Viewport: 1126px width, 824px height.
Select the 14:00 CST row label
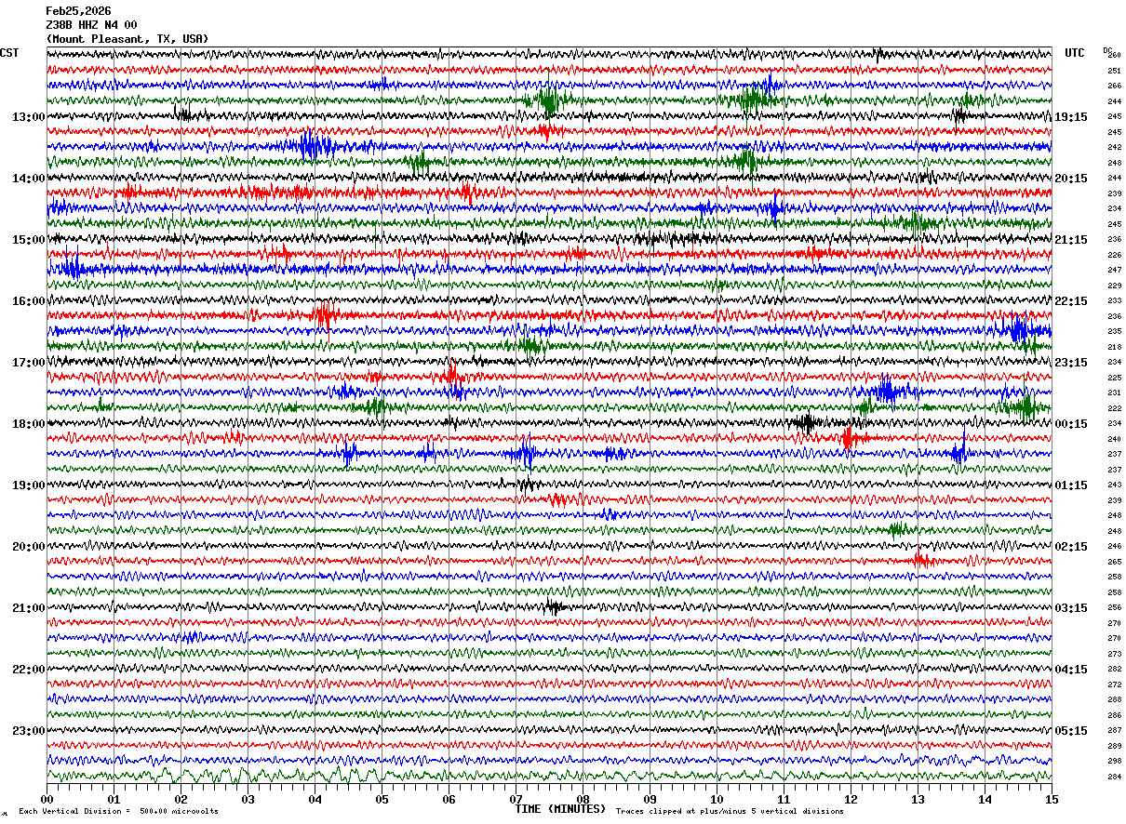(x=28, y=179)
